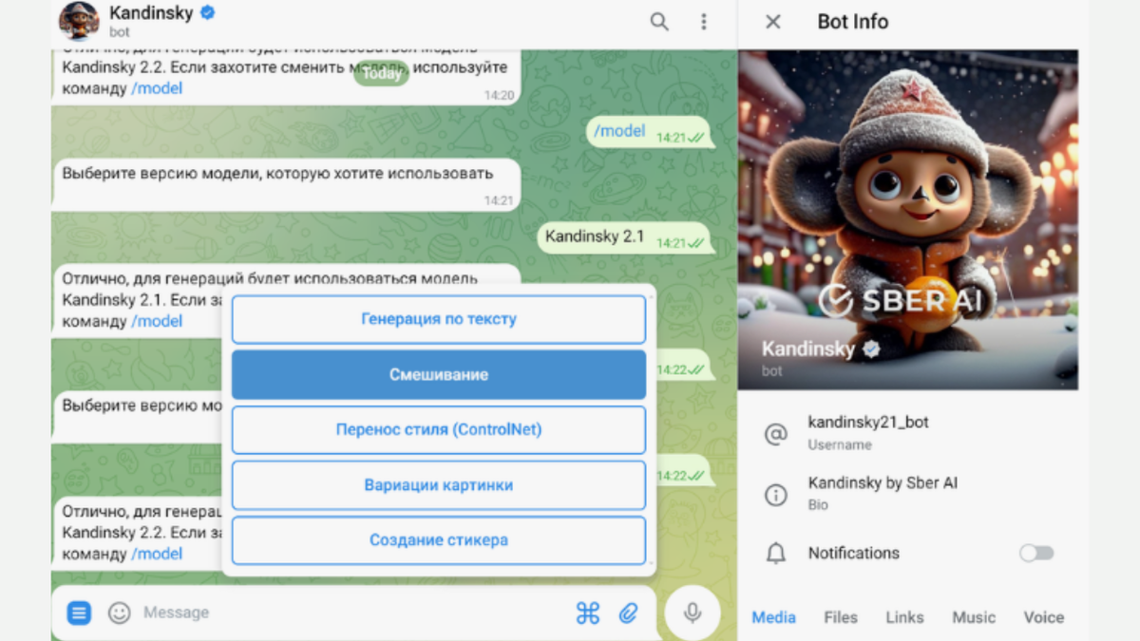Click the info icon next to Bio

776,495
